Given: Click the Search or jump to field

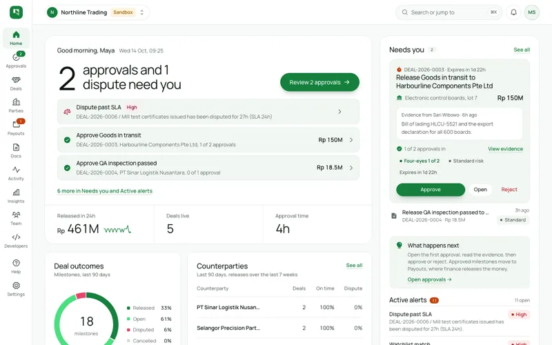Looking at the screenshot, I should 449,12.
